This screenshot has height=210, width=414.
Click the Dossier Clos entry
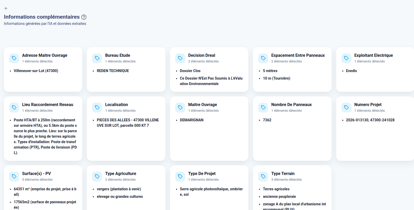(x=190, y=71)
